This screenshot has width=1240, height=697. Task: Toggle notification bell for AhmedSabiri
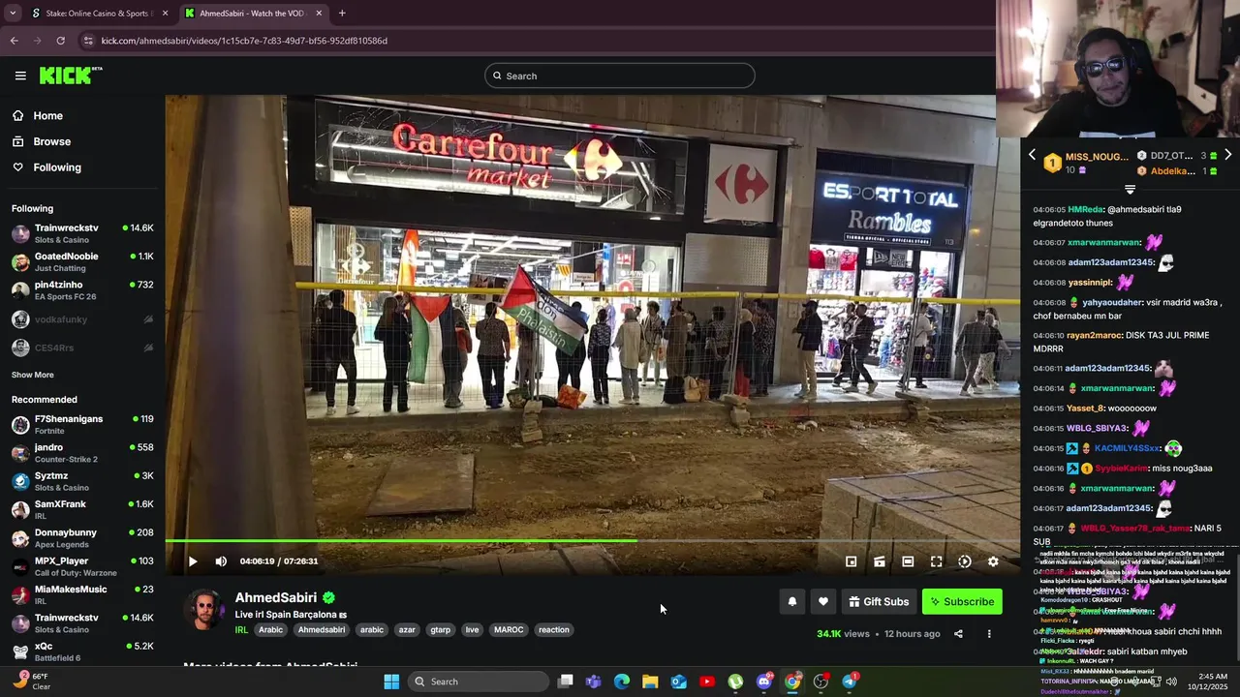(792, 601)
